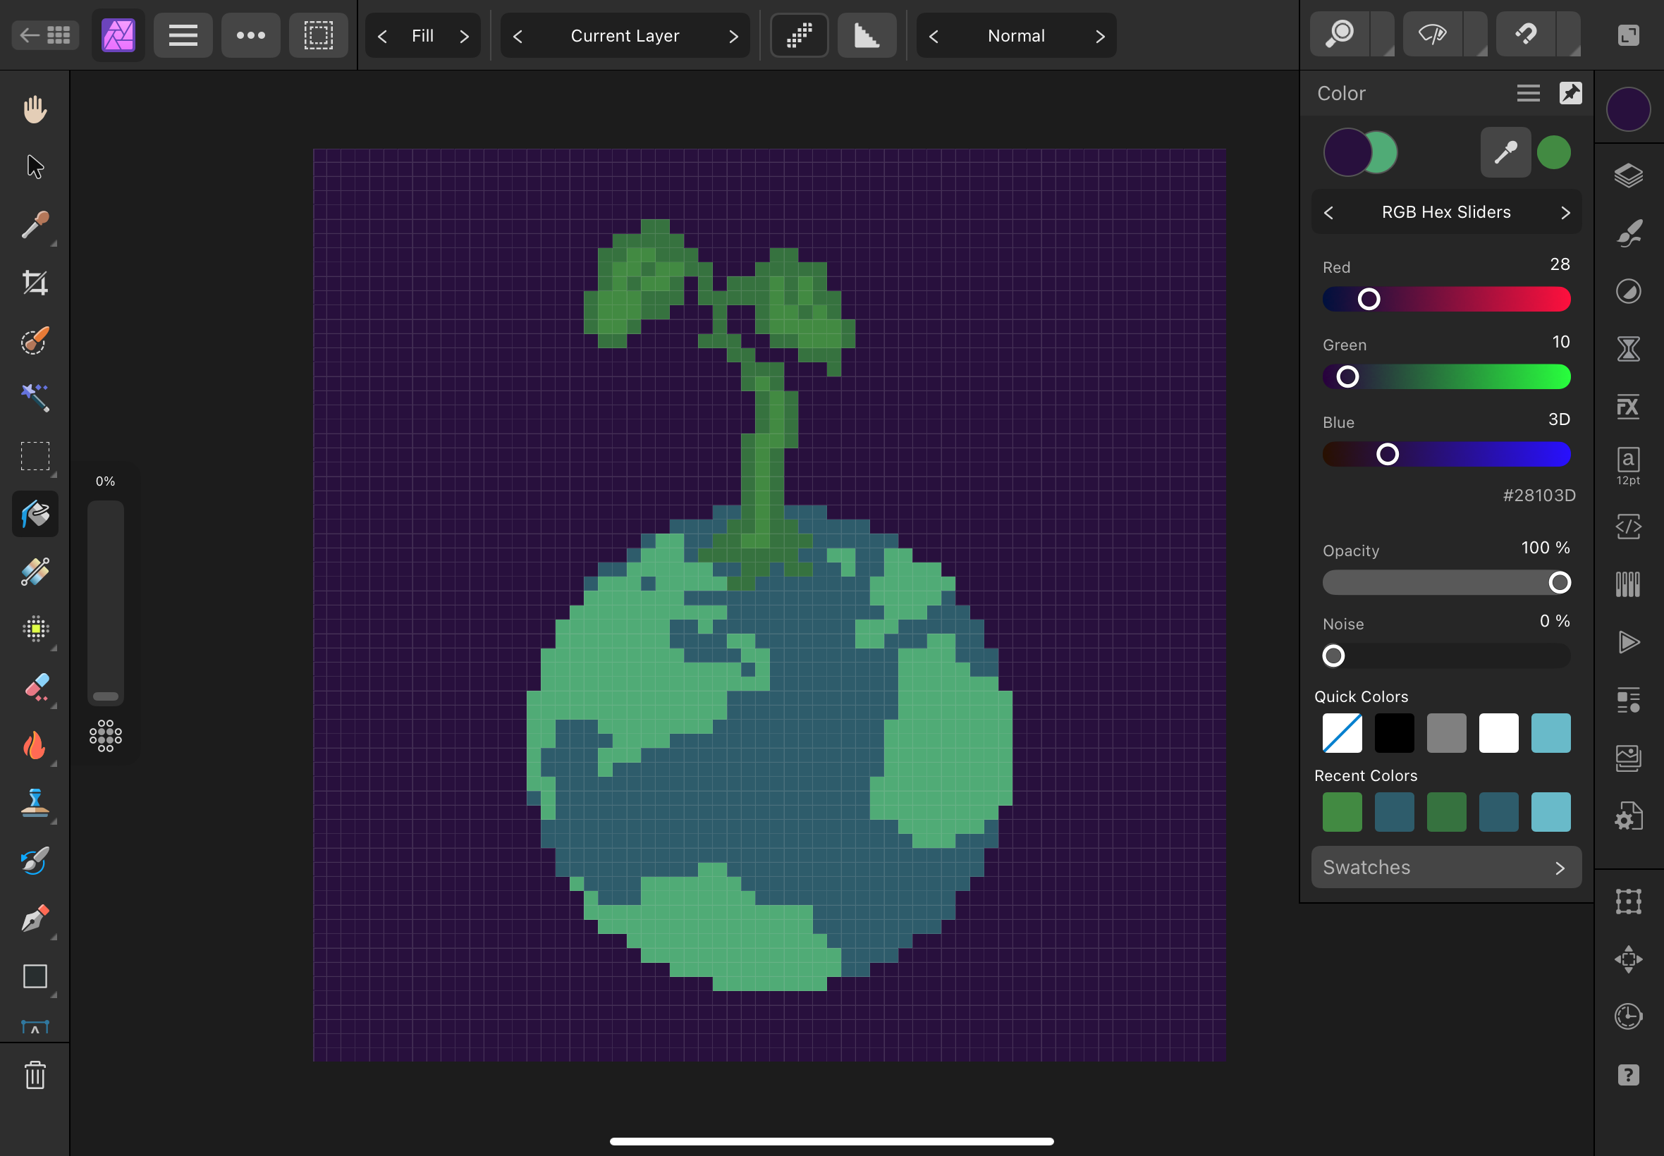Open the Current Layer source selector
The image size is (1664, 1156).
(625, 35)
